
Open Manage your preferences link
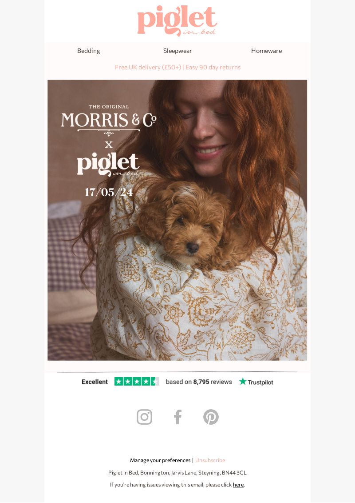[x=160, y=460]
